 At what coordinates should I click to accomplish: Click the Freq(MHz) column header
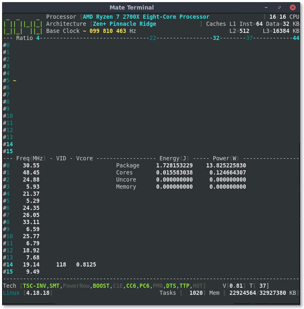click(31, 158)
